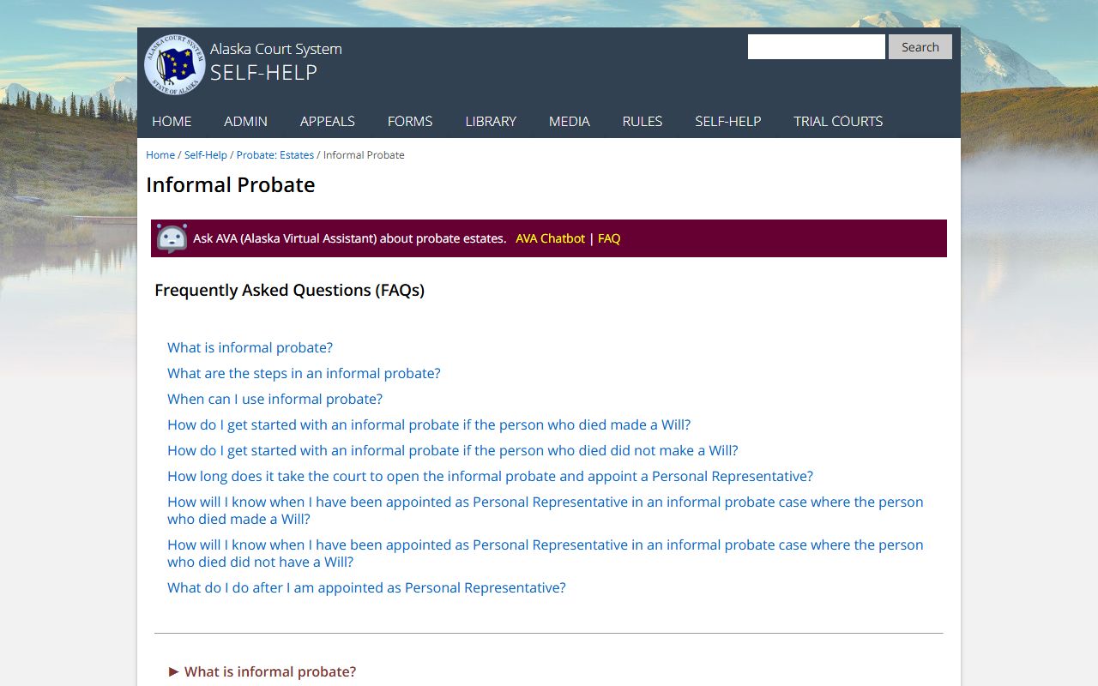Open getting started FAQ for person who did not make a Will
Screen dimensions: 1098x686
pyautogui.click(x=453, y=450)
